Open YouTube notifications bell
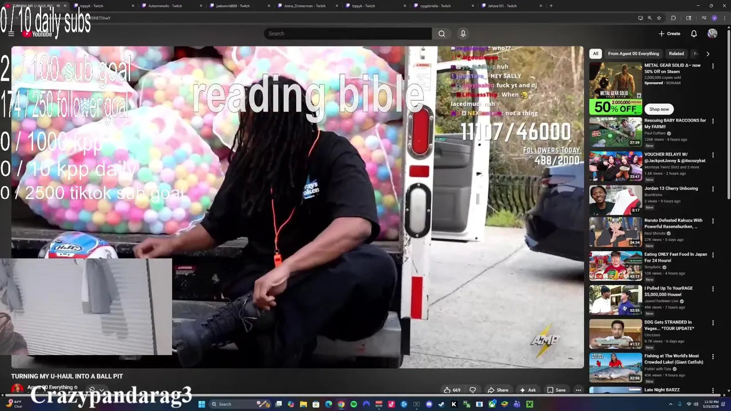Viewport: 731px width, 411px height. (694, 34)
